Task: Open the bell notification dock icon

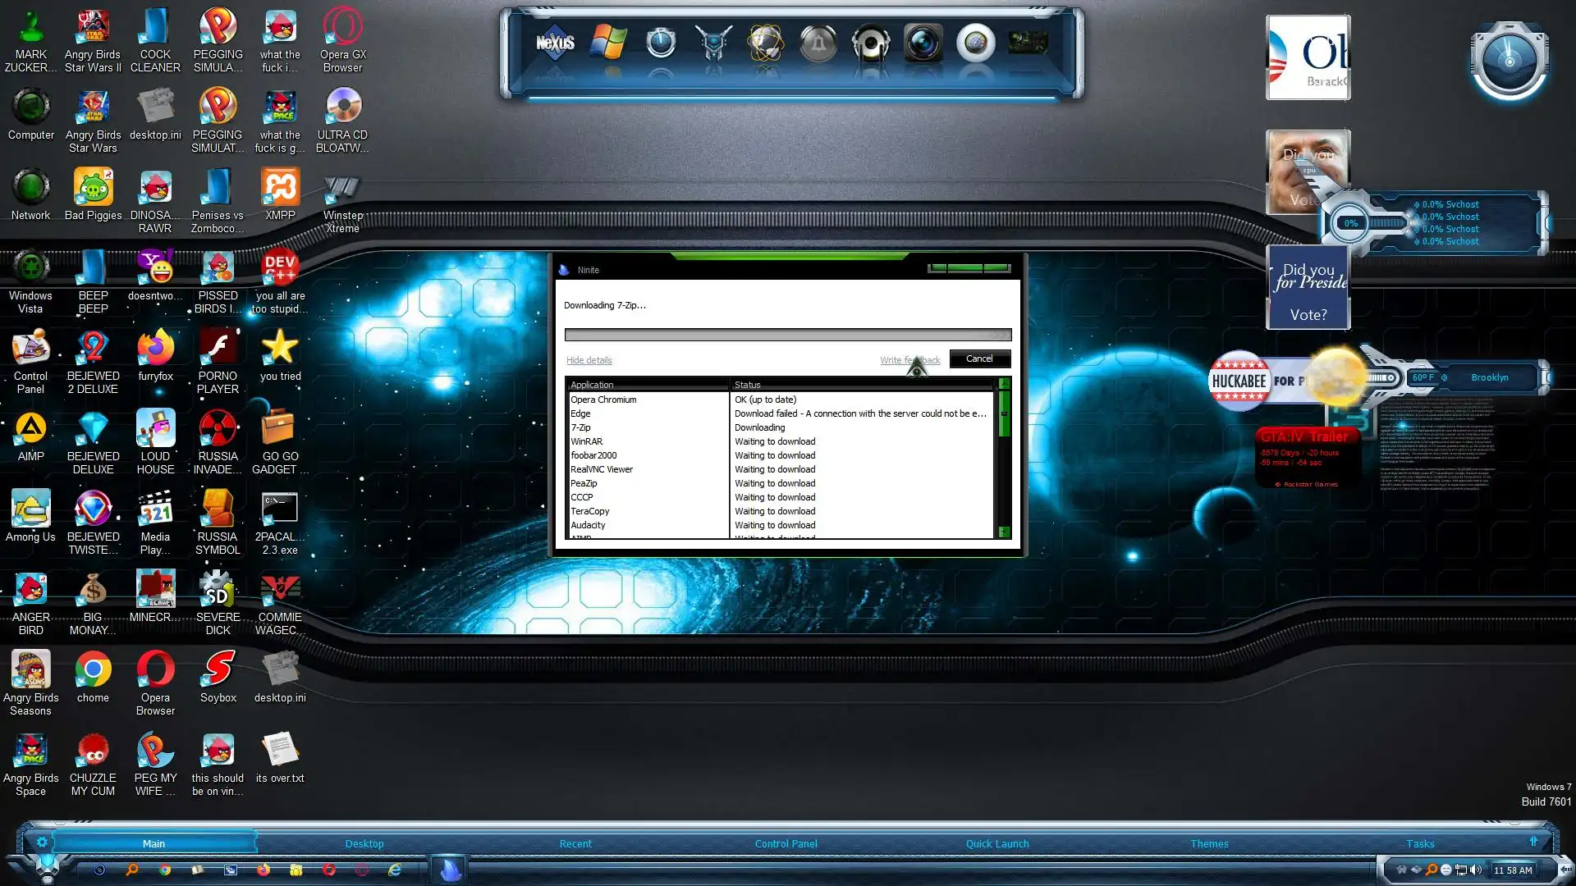Action: [818, 44]
